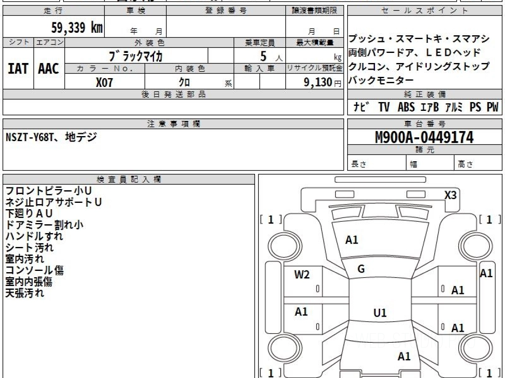Click the X07 color code value
This screenshot has height=378, width=505.
click(x=104, y=82)
